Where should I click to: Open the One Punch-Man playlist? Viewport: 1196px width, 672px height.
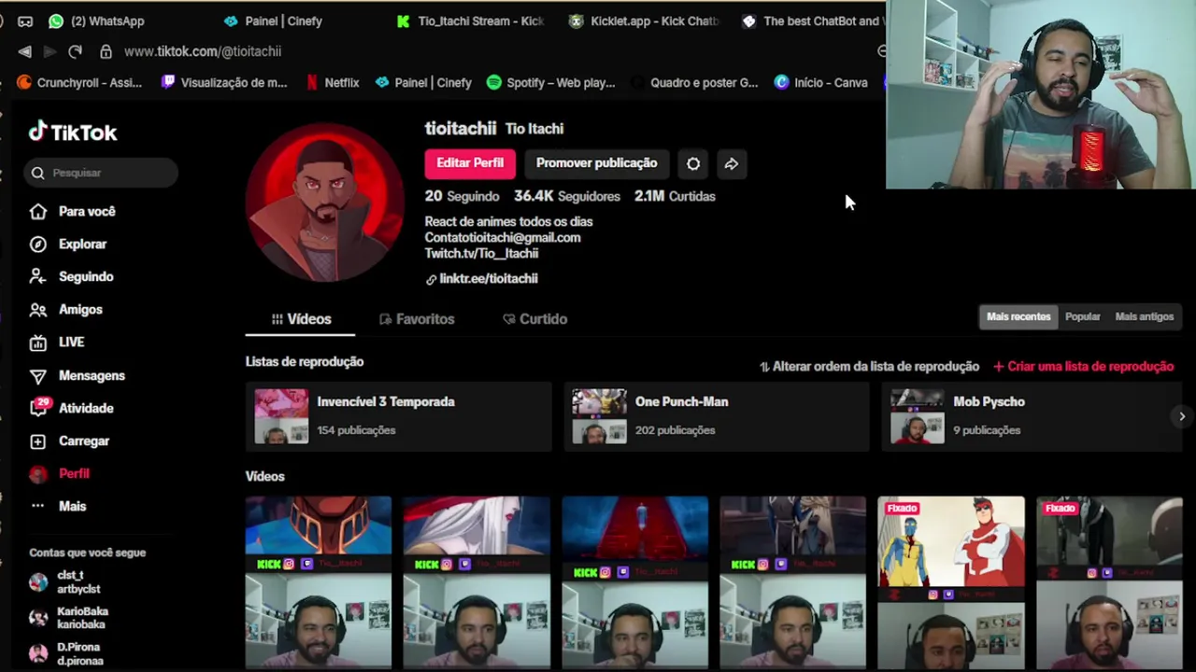717,416
